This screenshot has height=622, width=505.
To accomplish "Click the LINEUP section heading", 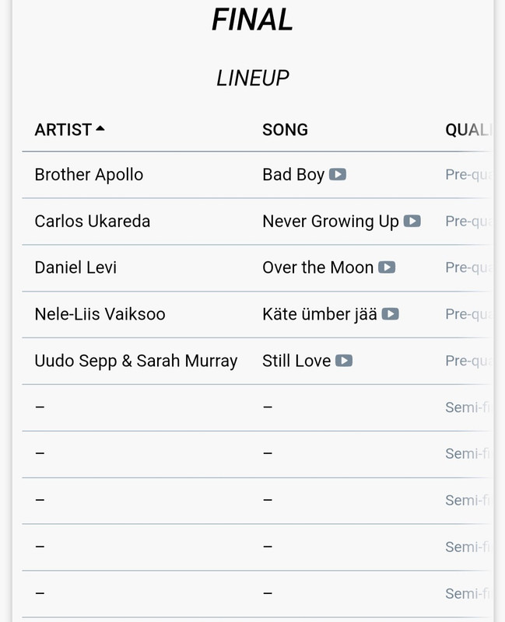I will click(252, 78).
